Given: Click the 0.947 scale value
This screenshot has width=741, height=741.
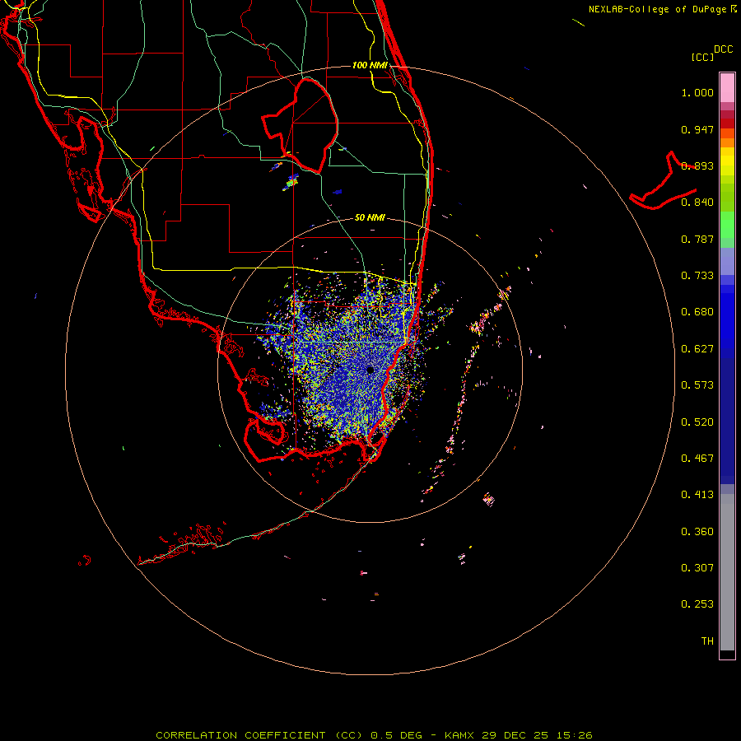Looking at the screenshot, I should [x=697, y=129].
